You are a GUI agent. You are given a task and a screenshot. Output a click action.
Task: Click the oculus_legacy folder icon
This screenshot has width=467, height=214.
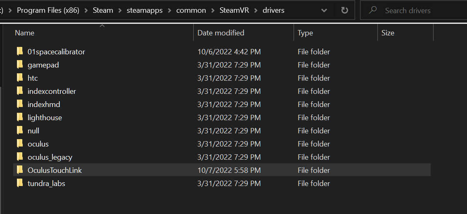pos(19,157)
